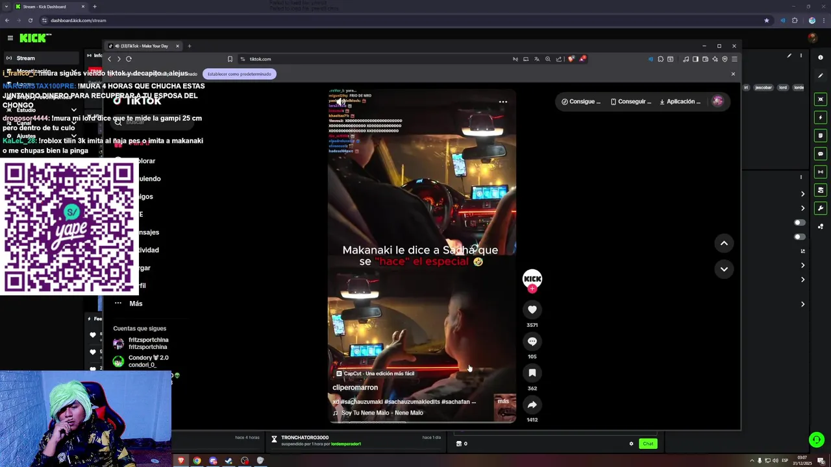This screenshot has height=467, width=831.
Task: Open chat settings gear icon
Action: click(631, 444)
